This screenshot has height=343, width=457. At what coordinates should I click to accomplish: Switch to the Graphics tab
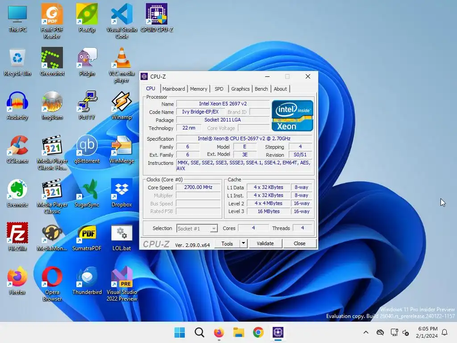click(240, 89)
